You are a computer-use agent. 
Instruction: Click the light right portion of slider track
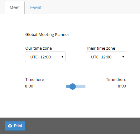80,87
